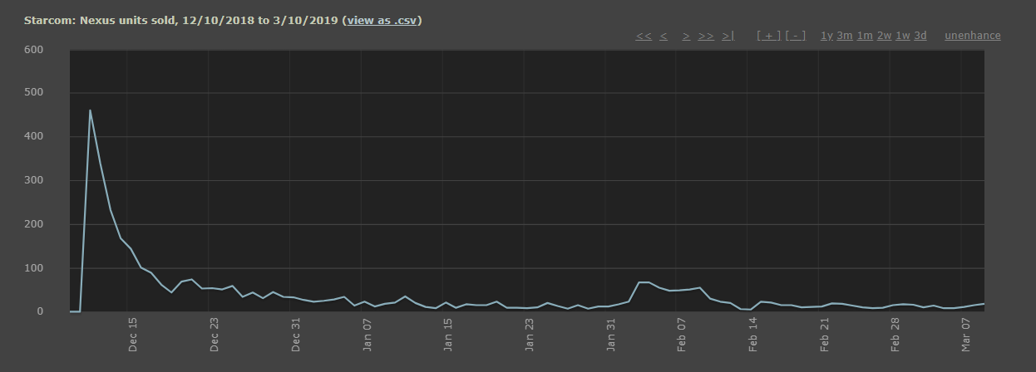Click the Jan 31 x-axis label
Screen dimensions: 1036x372
(611, 333)
